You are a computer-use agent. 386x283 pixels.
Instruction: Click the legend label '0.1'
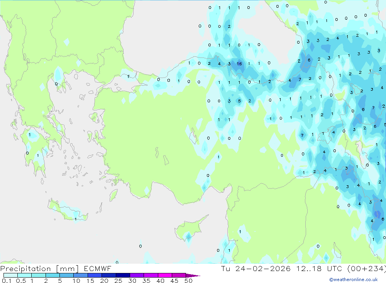[x=7, y=281]
